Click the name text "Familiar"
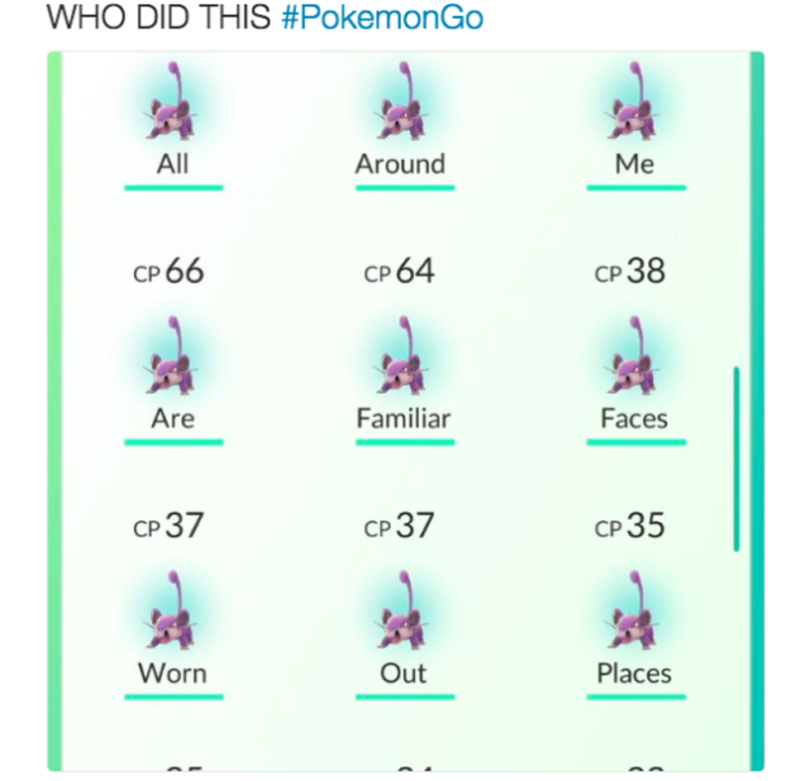 (403, 419)
